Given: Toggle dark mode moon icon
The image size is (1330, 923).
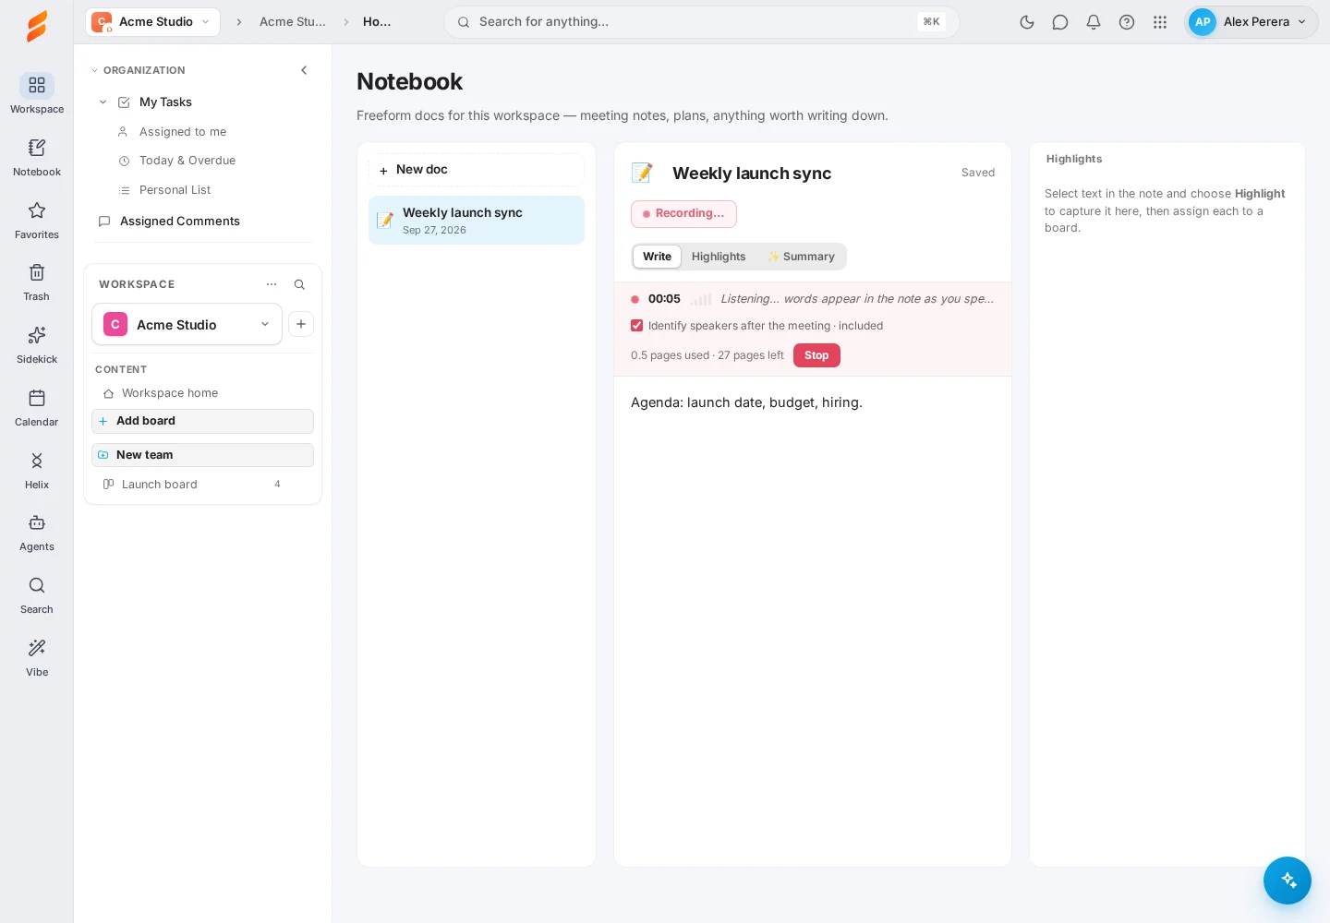Looking at the screenshot, I should point(1027,22).
